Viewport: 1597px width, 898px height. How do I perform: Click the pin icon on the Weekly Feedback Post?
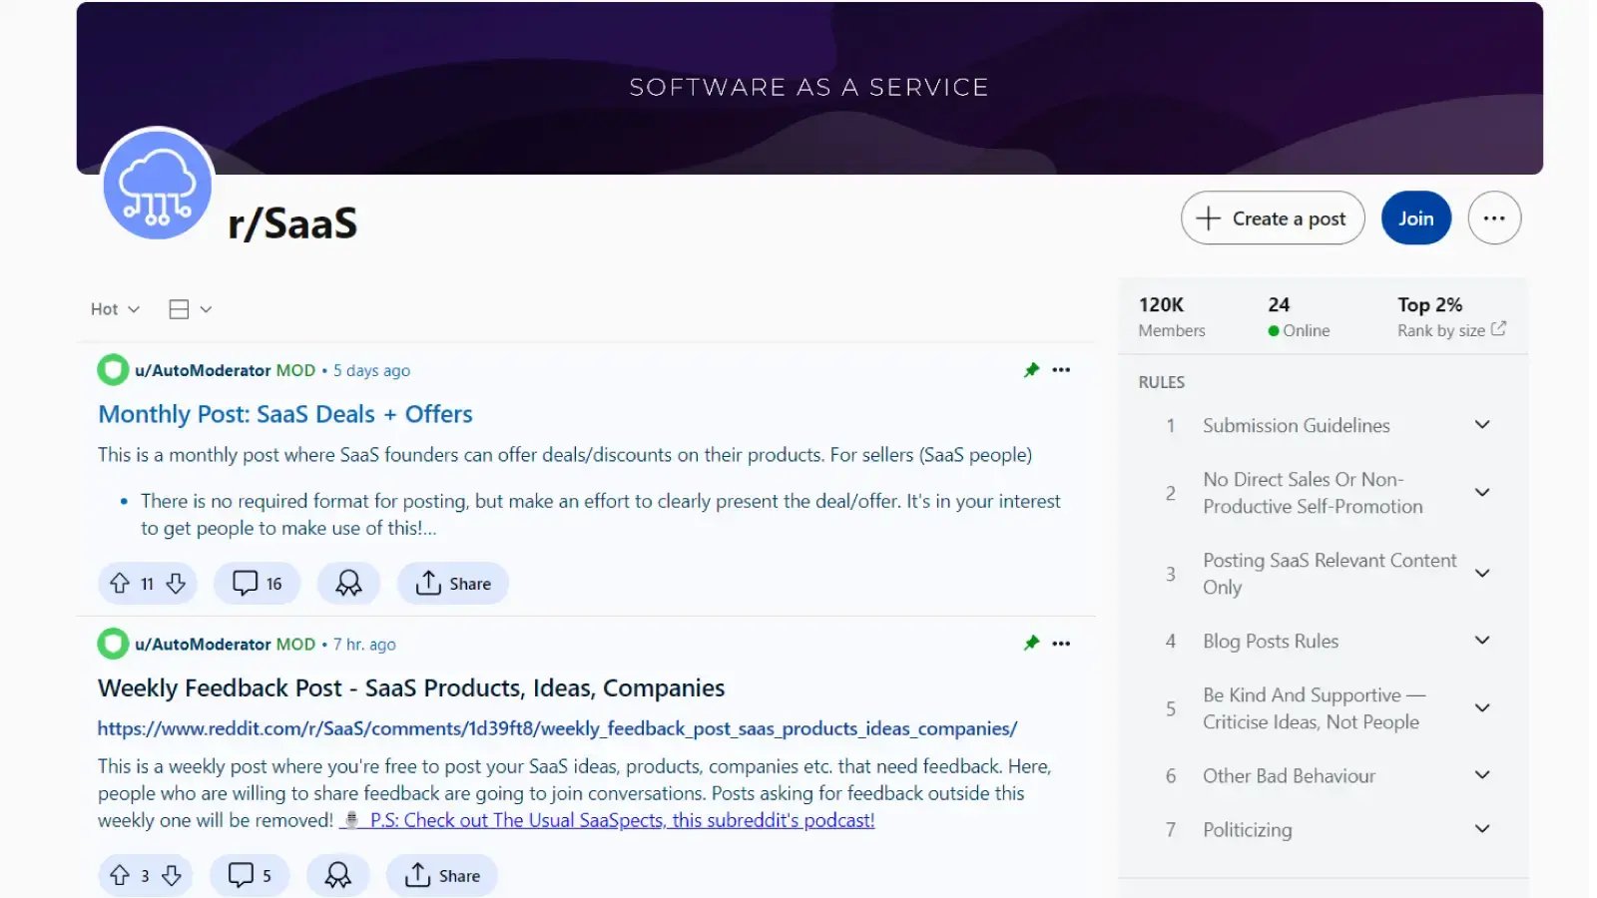coord(1032,644)
